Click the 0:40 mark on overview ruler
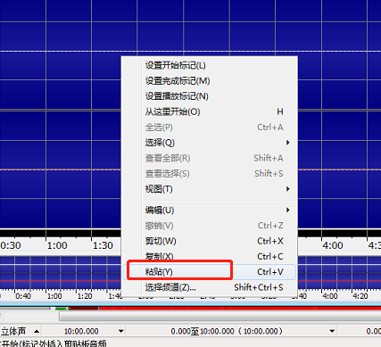The image size is (381, 347). coord(23,296)
